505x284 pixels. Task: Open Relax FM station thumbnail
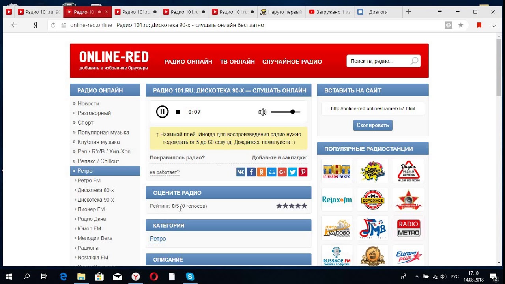337,200
